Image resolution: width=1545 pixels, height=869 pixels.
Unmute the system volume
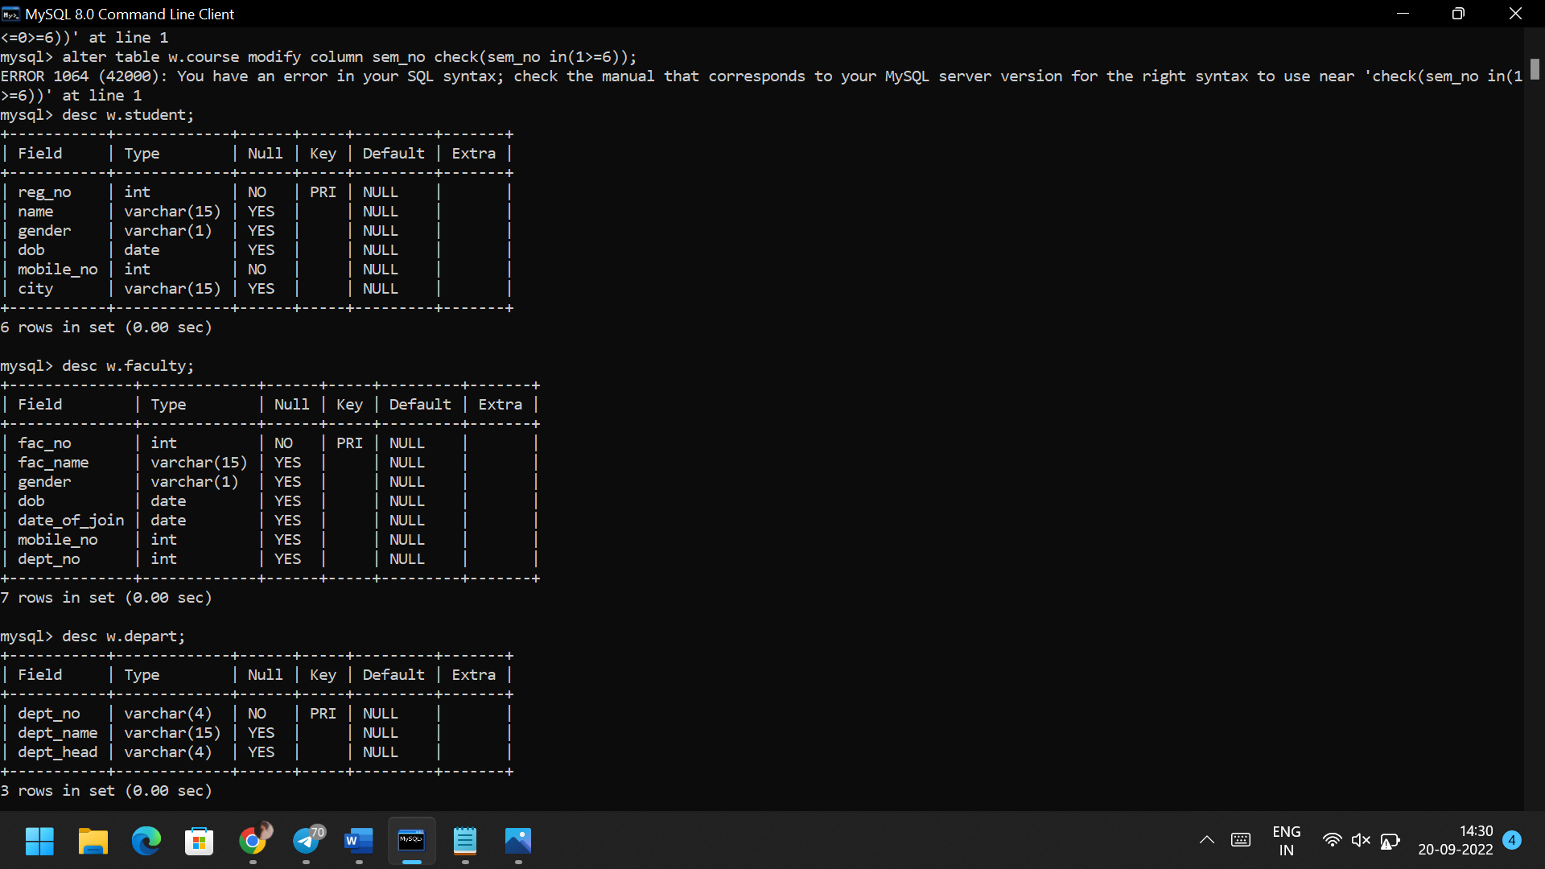pos(1362,840)
